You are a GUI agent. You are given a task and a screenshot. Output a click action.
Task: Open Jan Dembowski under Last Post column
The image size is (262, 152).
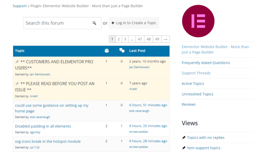coord(140,67)
